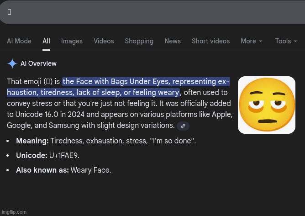
Task: Open the tired face emoji thumbnail
Action: [x=267, y=105]
